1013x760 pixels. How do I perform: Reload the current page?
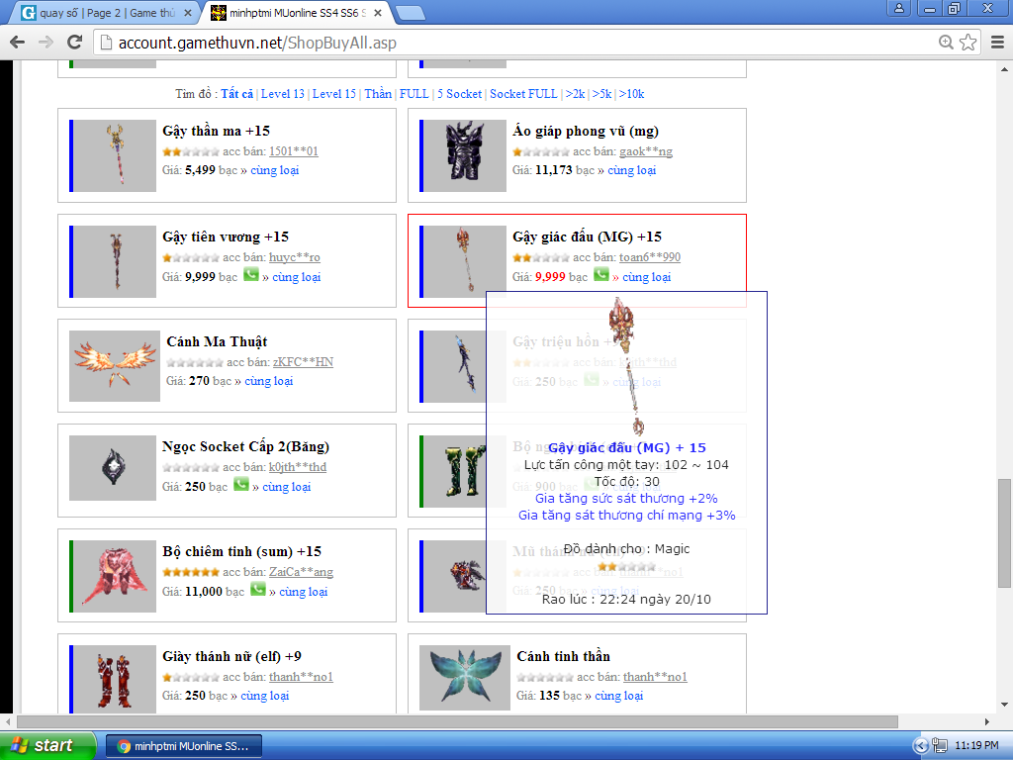click(75, 43)
